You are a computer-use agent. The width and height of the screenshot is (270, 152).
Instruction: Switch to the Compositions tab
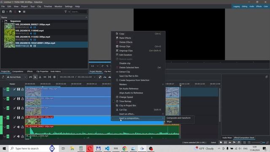(18, 71)
